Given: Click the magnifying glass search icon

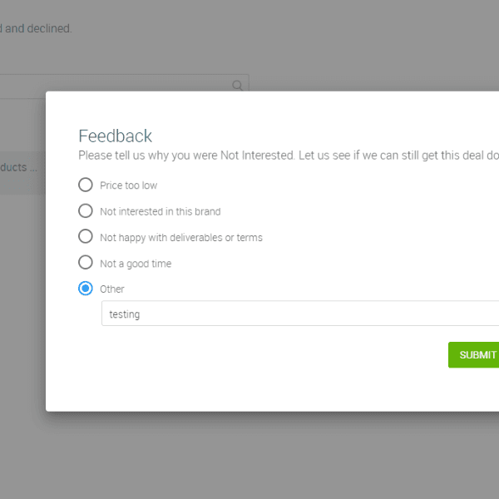Looking at the screenshot, I should coord(238,85).
